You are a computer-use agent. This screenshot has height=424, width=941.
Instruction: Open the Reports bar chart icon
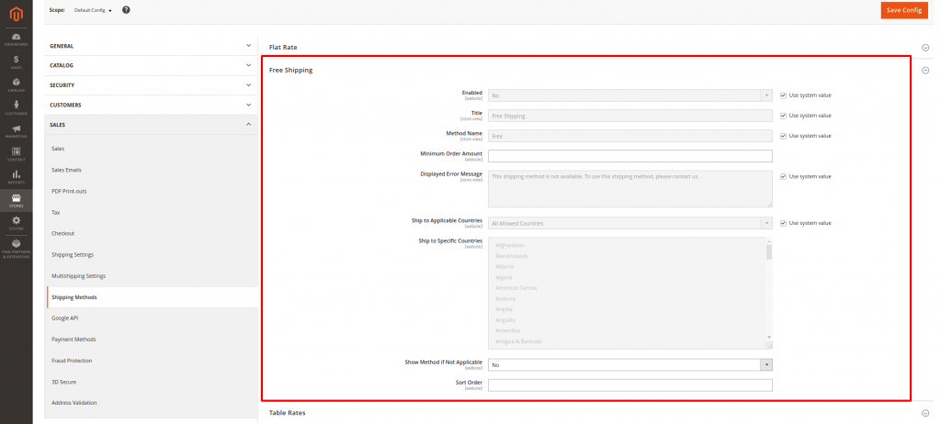[16, 176]
